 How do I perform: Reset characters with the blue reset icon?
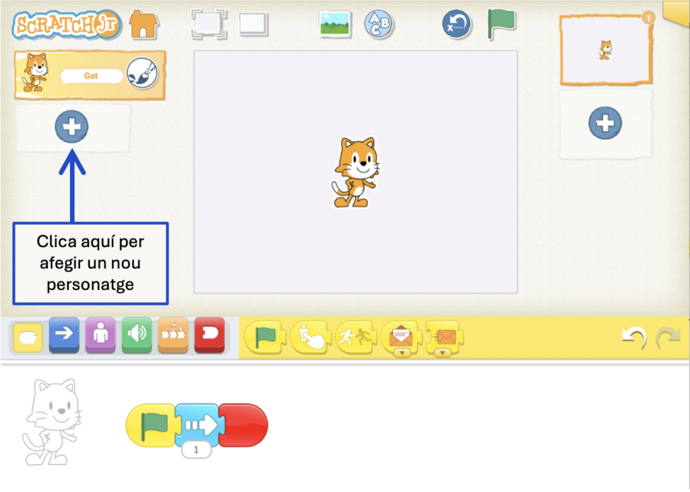(456, 24)
